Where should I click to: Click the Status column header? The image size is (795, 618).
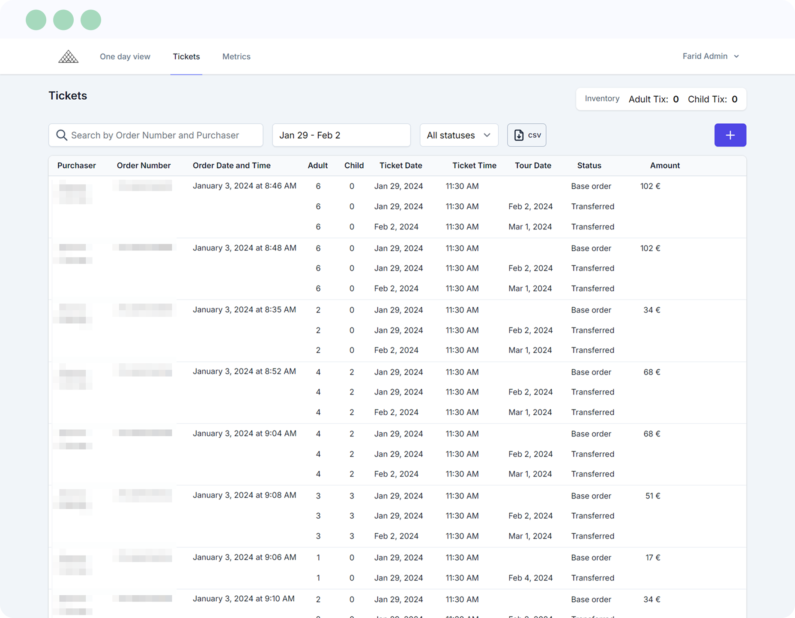point(589,166)
